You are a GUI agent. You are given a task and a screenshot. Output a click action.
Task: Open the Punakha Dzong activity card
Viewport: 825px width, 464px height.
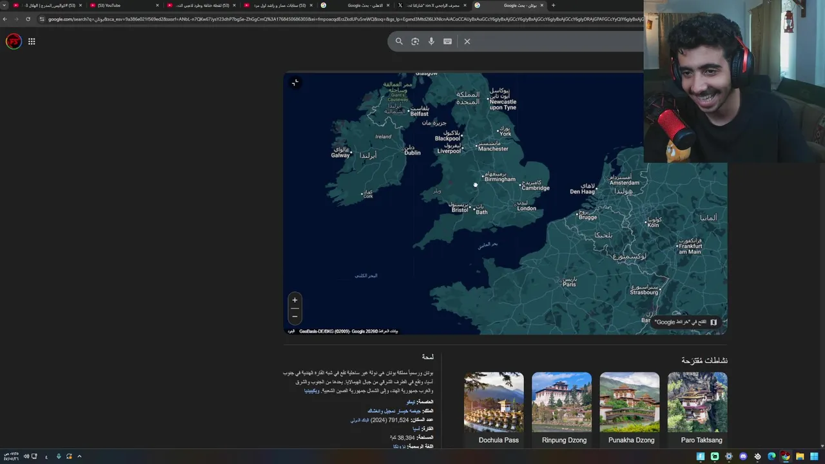pos(630,409)
